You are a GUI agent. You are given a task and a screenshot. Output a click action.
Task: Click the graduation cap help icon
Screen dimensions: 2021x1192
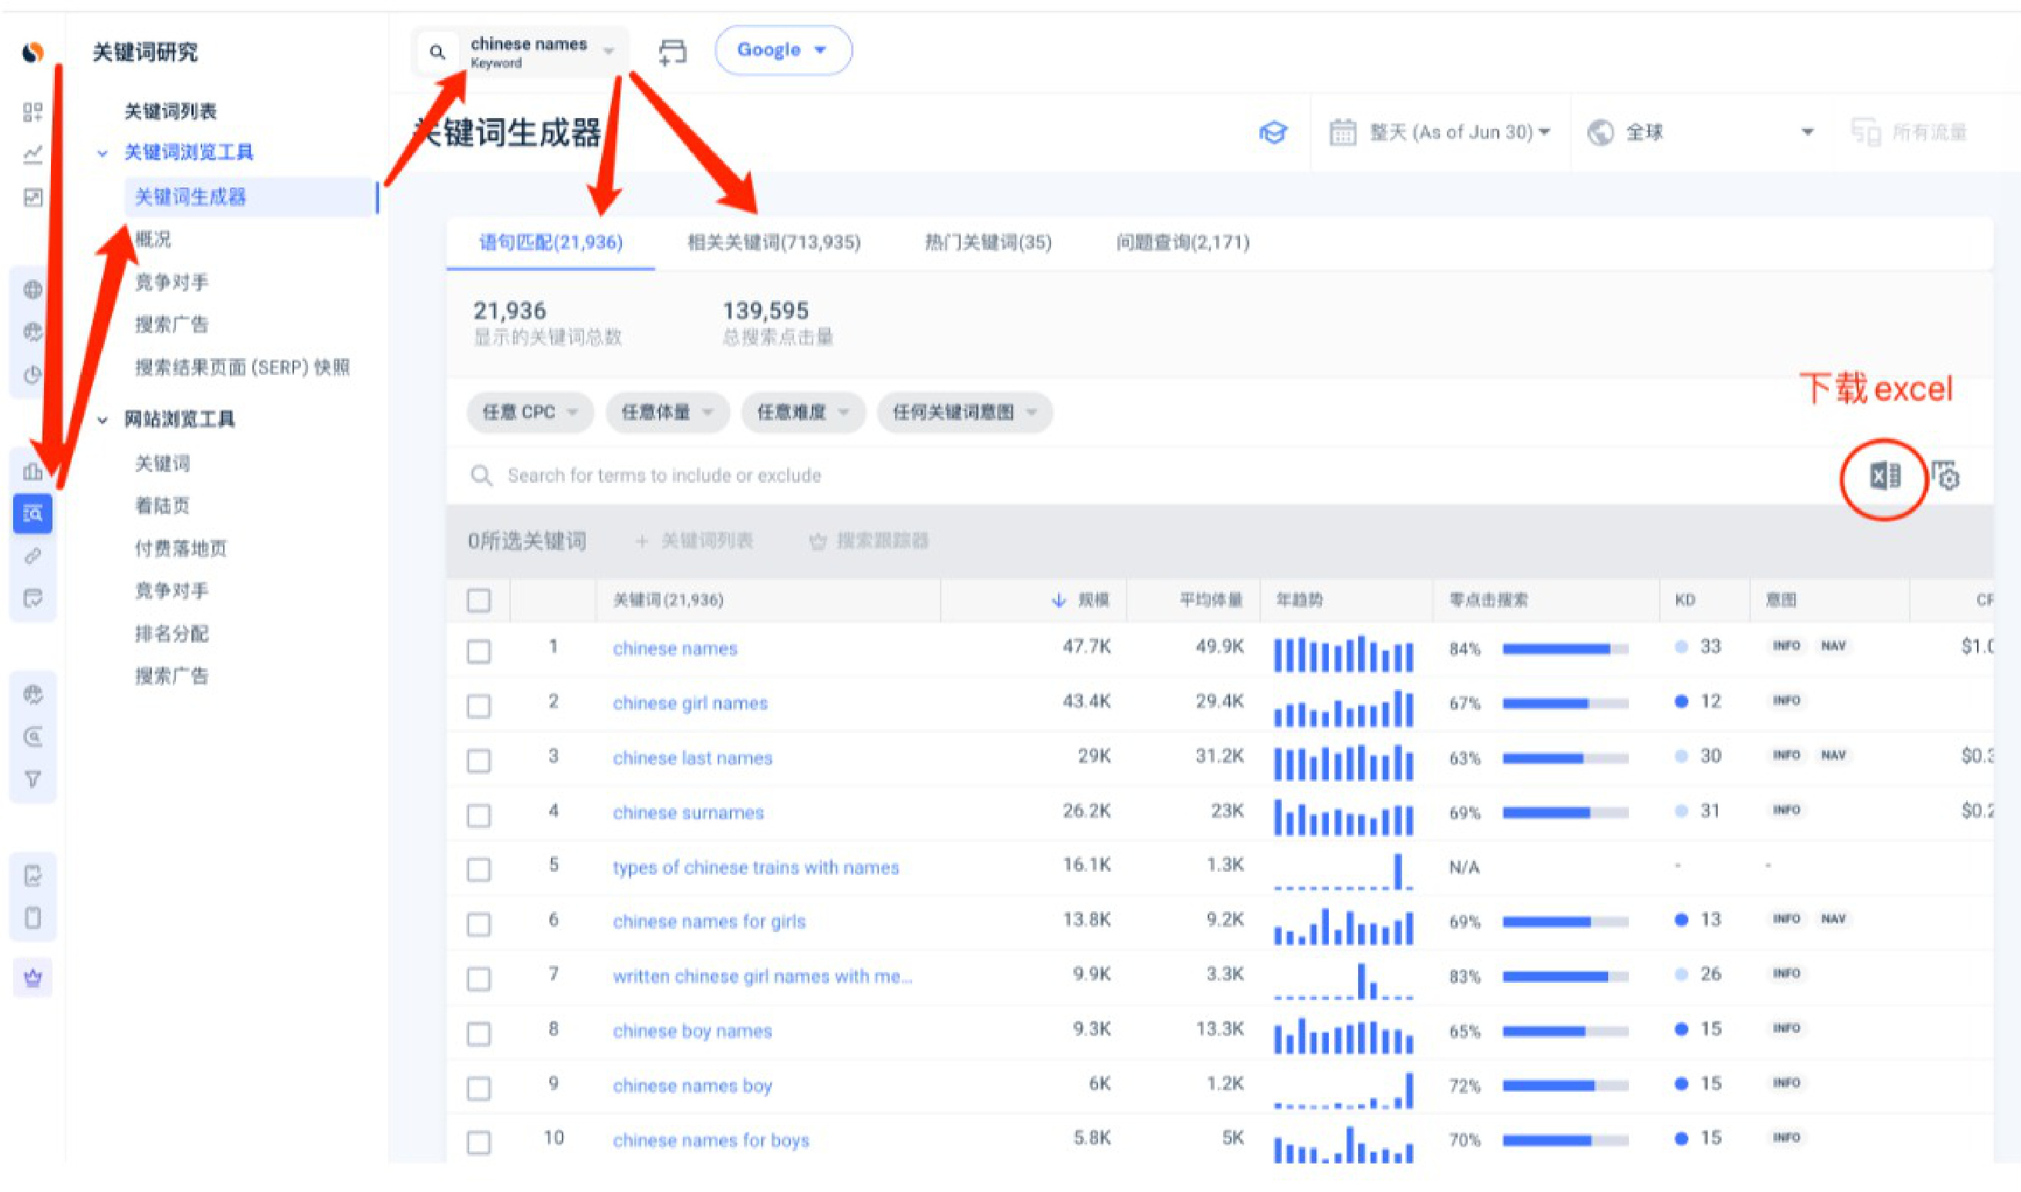coord(1272,133)
